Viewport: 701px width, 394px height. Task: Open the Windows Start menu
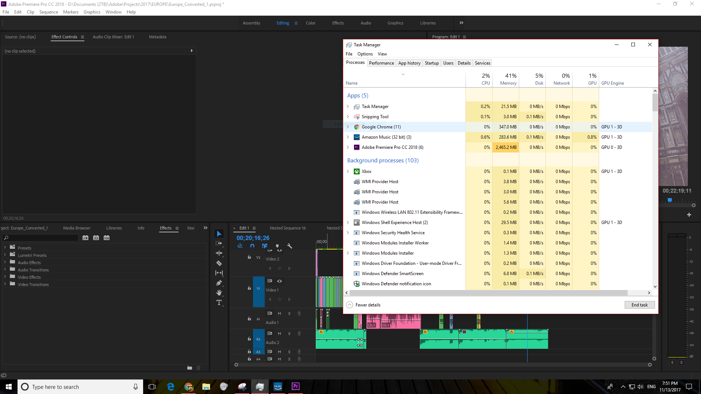click(x=9, y=387)
